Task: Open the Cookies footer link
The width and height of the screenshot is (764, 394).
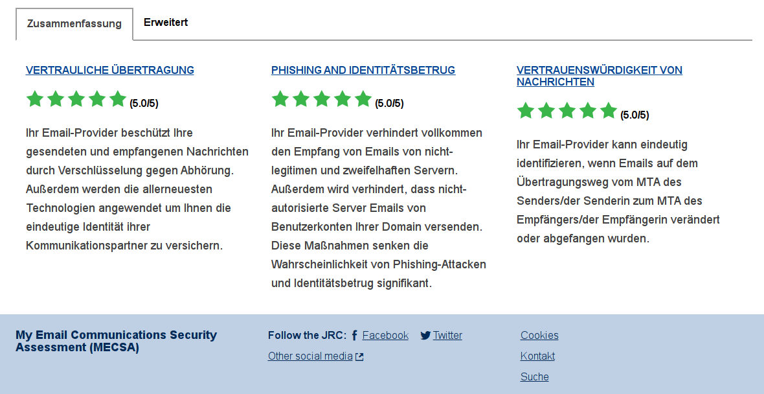Action: pyautogui.click(x=539, y=336)
